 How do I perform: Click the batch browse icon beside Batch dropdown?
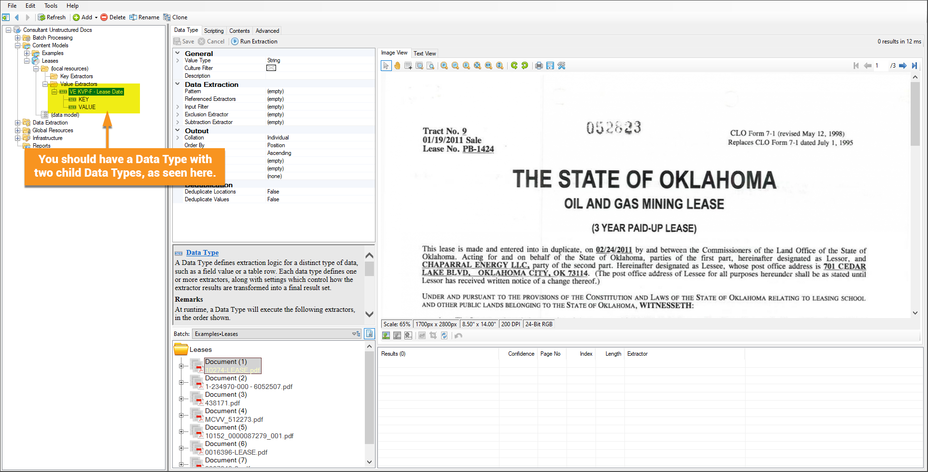coord(369,333)
